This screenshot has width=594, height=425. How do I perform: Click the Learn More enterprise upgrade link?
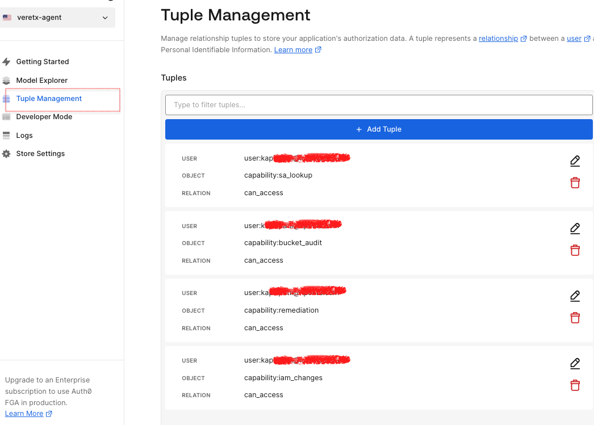pyautogui.click(x=24, y=413)
